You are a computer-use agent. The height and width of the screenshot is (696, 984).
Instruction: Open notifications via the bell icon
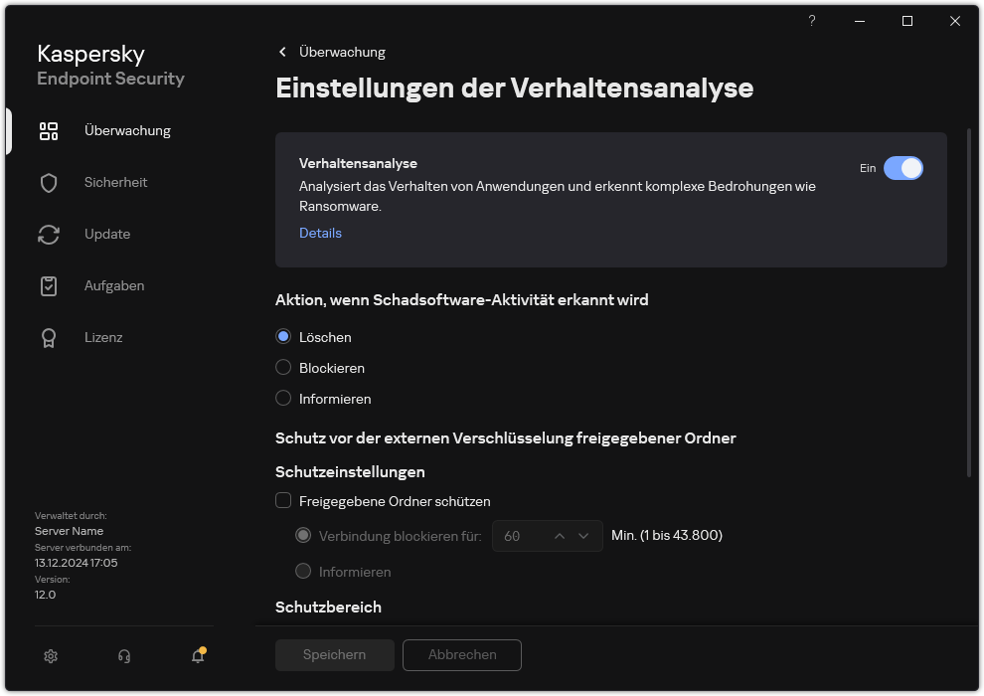tap(197, 657)
